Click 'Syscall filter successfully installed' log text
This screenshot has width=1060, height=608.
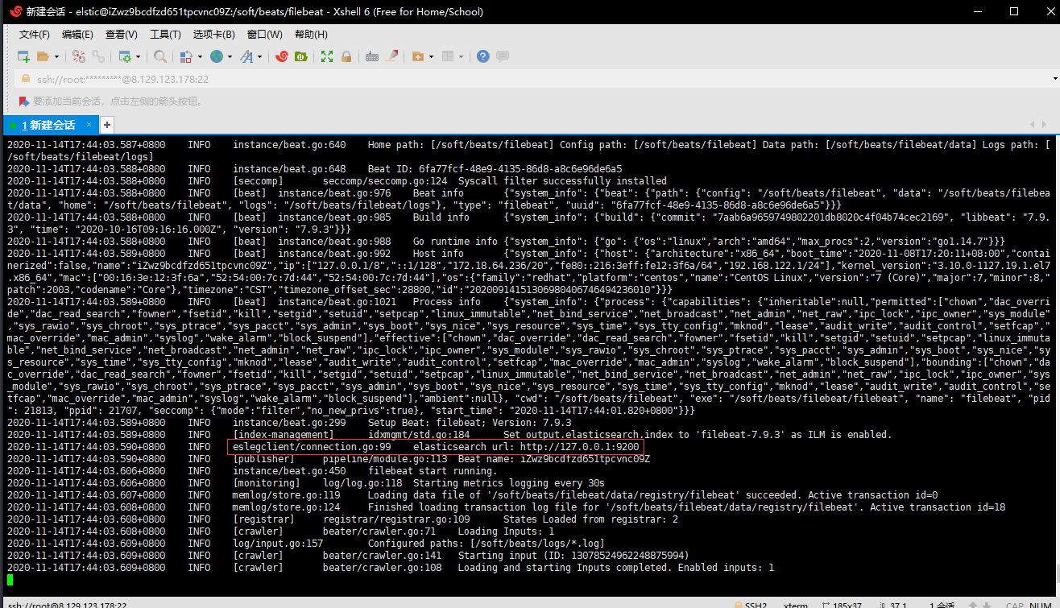(x=562, y=181)
